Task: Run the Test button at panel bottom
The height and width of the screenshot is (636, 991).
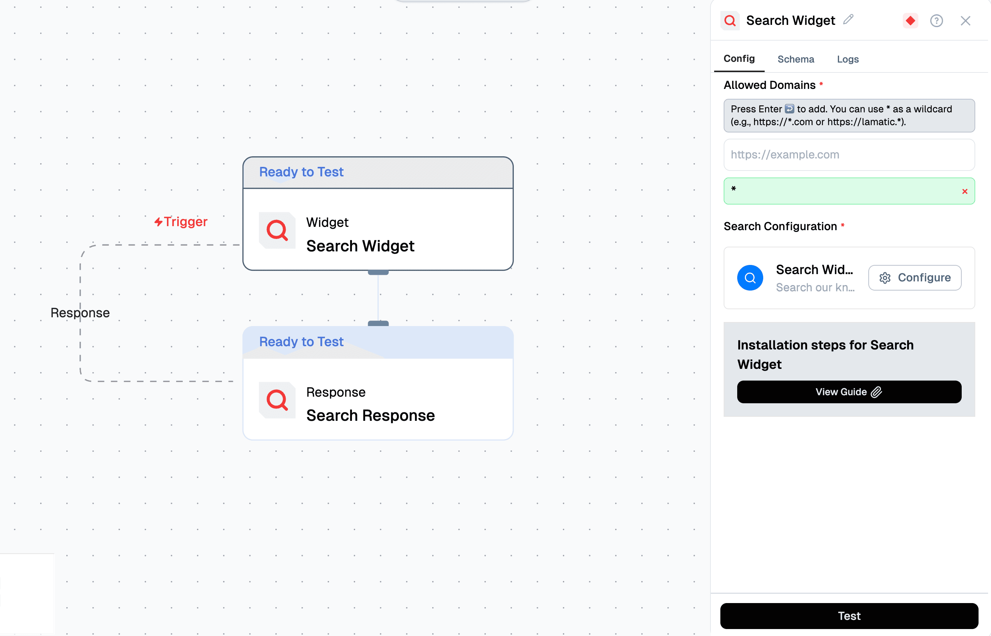Action: (849, 616)
